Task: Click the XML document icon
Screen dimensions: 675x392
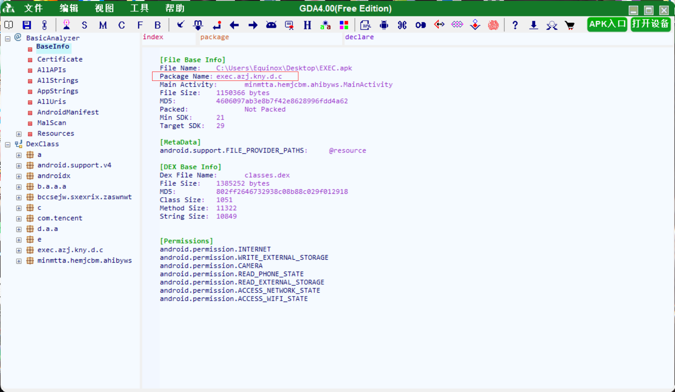Action: coord(366,25)
